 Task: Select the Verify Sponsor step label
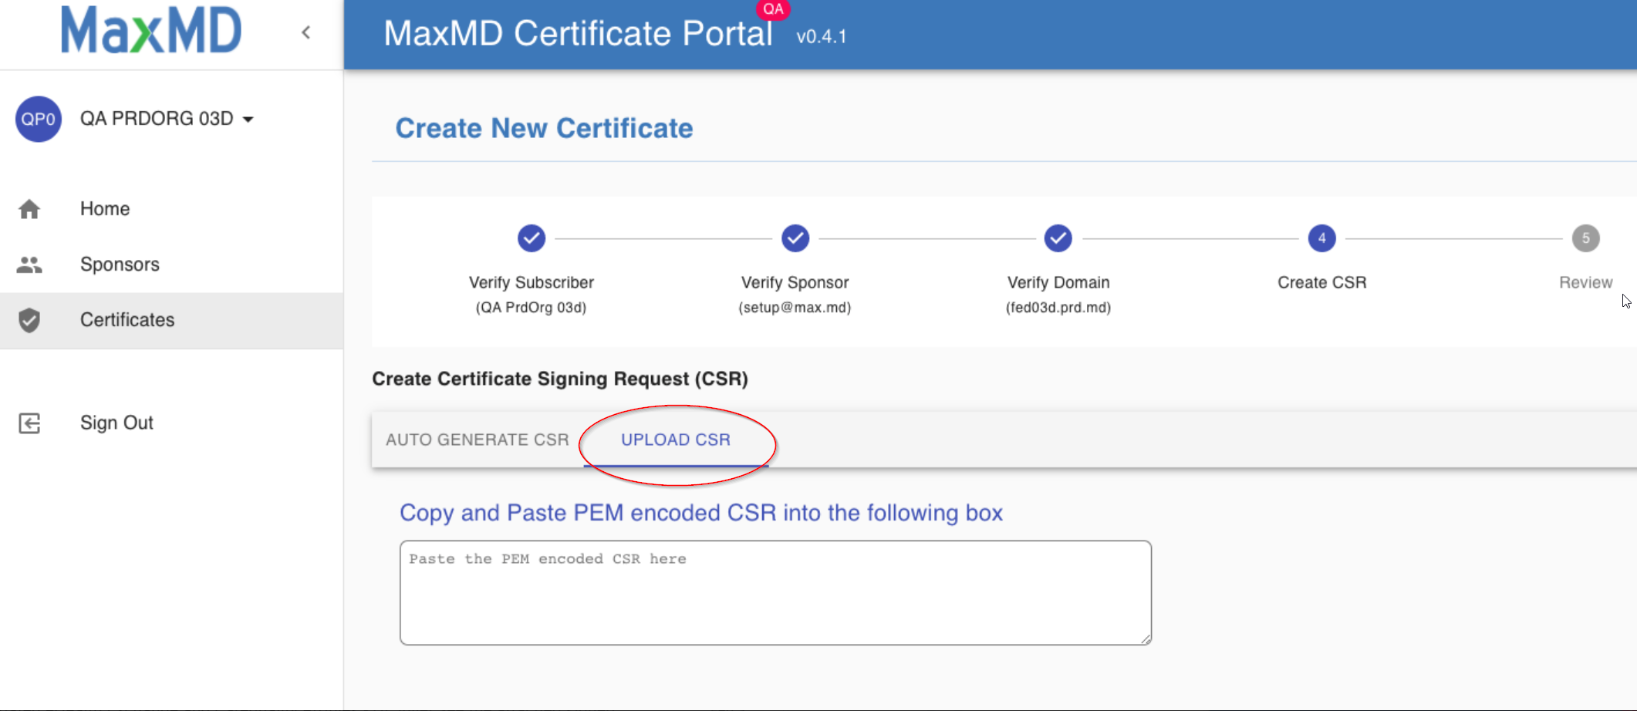click(x=795, y=282)
